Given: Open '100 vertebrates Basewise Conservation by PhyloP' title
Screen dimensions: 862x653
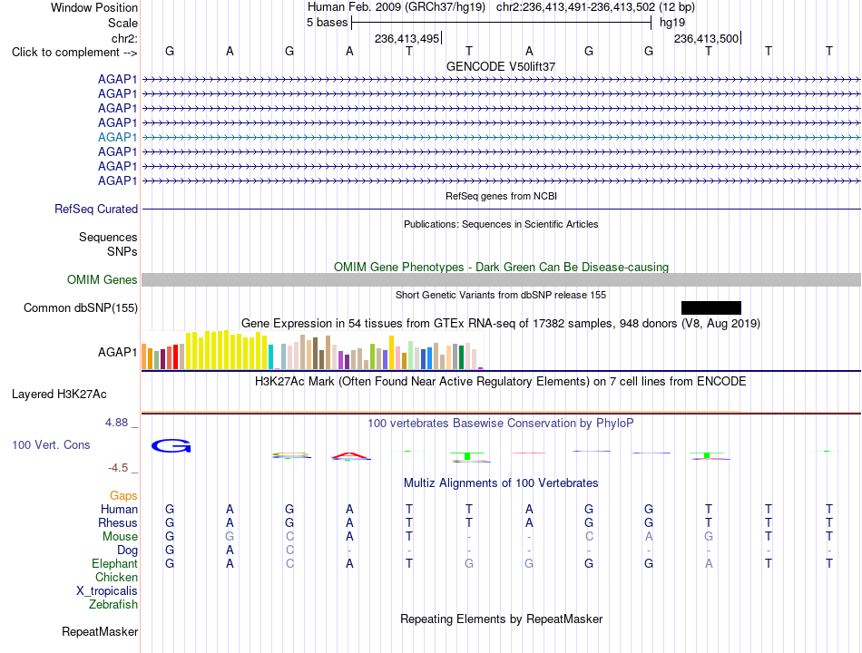Looking at the screenshot, I should pyautogui.click(x=500, y=424).
